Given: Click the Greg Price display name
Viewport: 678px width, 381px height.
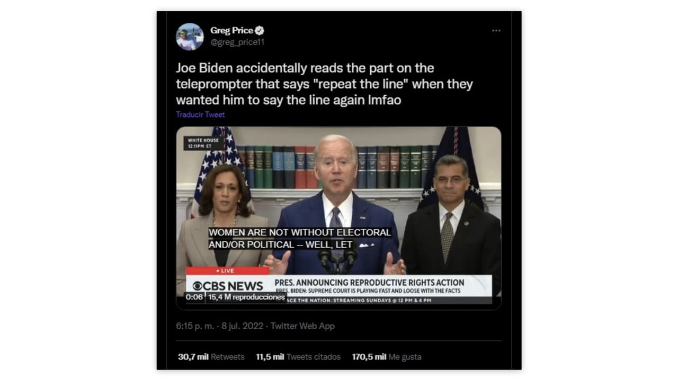Looking at the screenshot, I should pos(231,31).
